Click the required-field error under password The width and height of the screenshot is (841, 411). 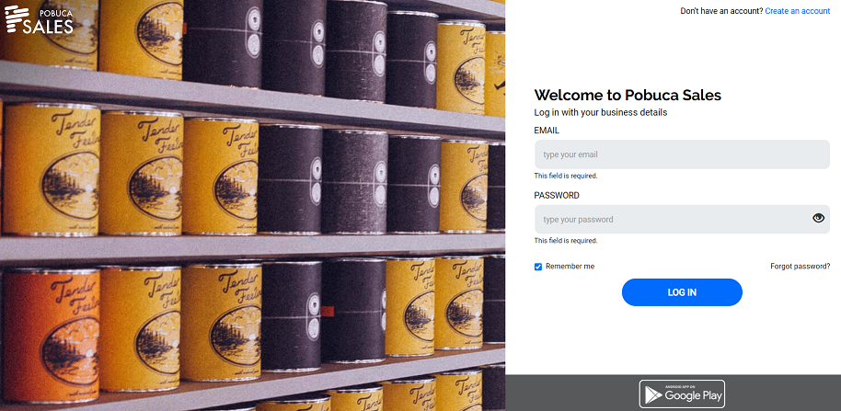(x=565, y=241)
